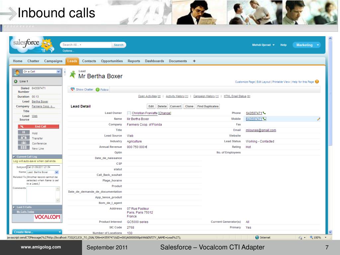Click the call log Subject field
The image size is (340, 255).
pos(43,167)
